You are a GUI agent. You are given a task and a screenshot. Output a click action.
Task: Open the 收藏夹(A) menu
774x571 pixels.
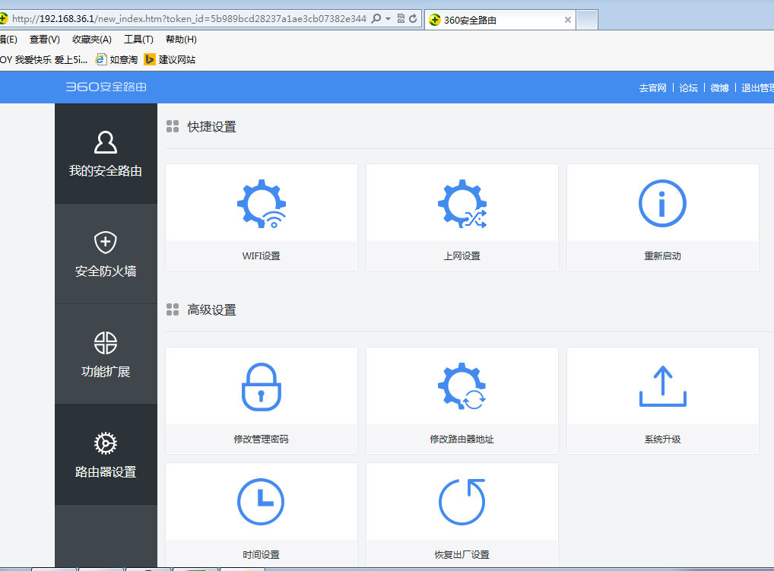[92, 40]
